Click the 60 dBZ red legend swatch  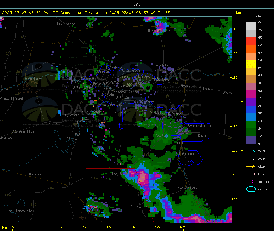pyautogui.click(x=251, y=41)
